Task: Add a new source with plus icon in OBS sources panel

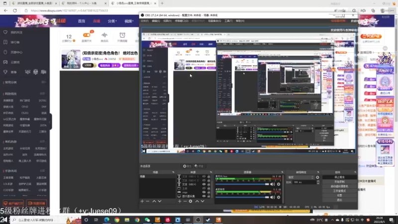Action: [180, 201]
